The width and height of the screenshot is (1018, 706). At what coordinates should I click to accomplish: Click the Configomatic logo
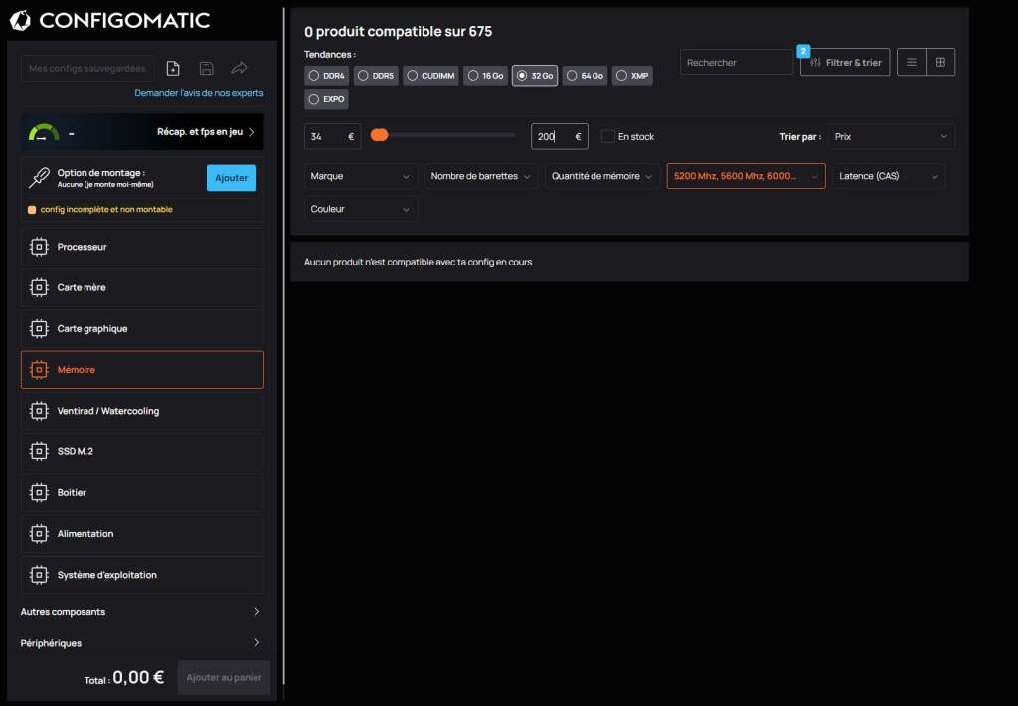click(109, 20)
